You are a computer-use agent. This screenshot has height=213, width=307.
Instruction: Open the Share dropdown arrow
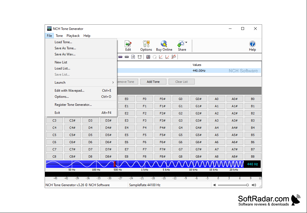[186, 42]
